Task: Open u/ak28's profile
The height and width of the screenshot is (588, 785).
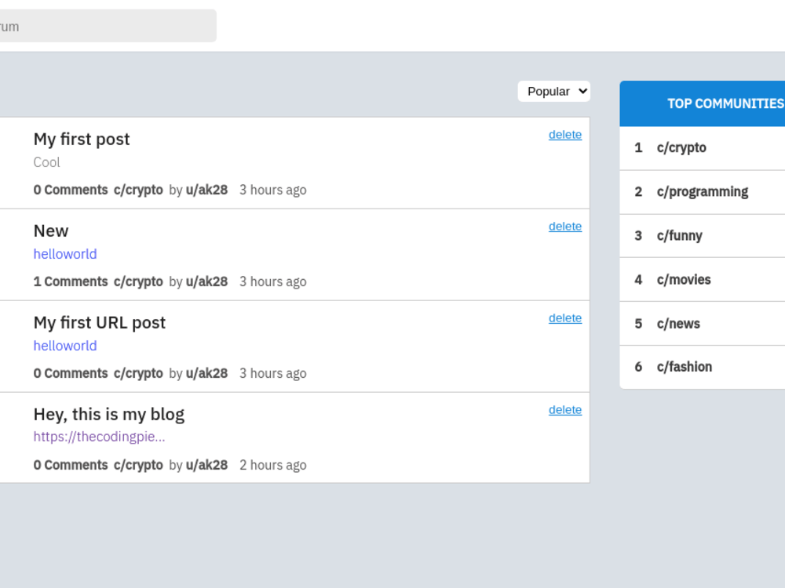Action: (207, 190)
